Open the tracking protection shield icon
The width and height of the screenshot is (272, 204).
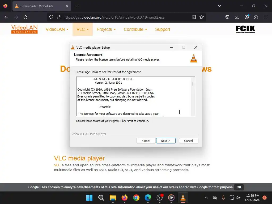(51, 17)
